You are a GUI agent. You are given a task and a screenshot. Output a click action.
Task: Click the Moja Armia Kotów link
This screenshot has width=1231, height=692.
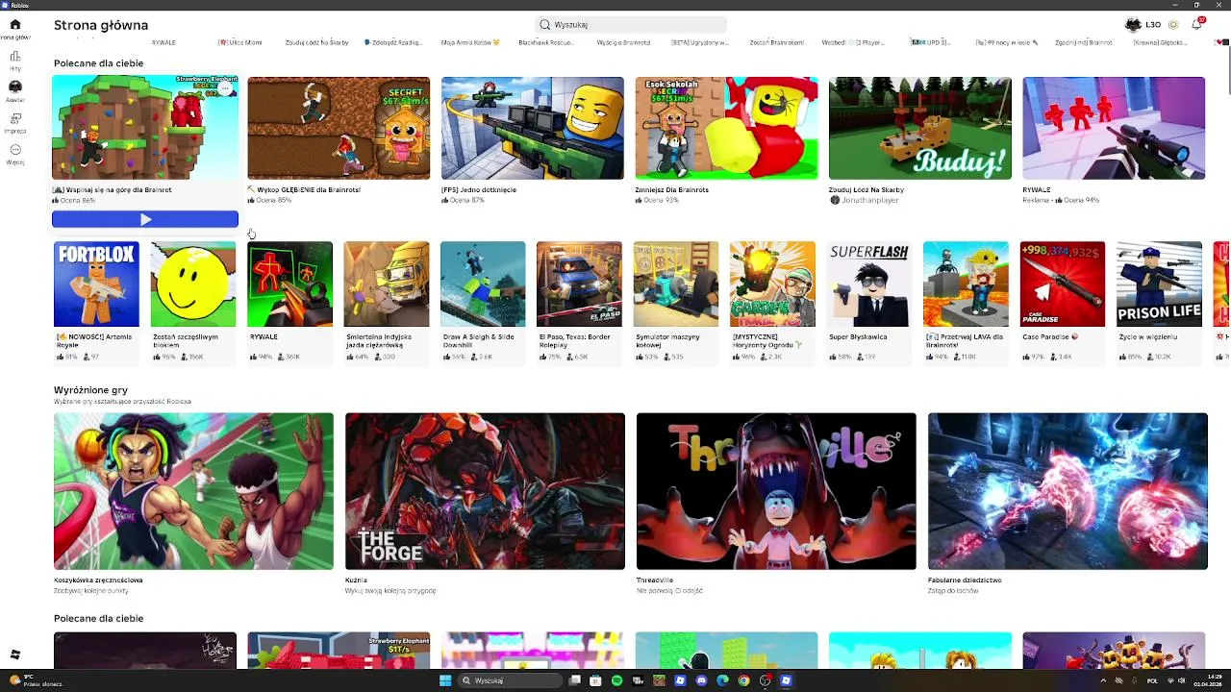tap(470, 42)
